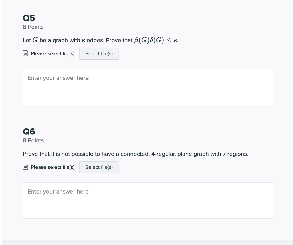Click the 8 Points label under Q6
293x245 pixels.
[x=33, y=140]
